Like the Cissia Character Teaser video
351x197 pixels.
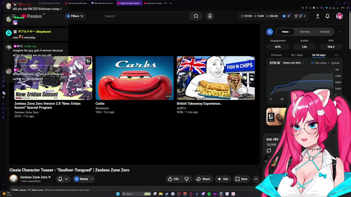[173, 179]
